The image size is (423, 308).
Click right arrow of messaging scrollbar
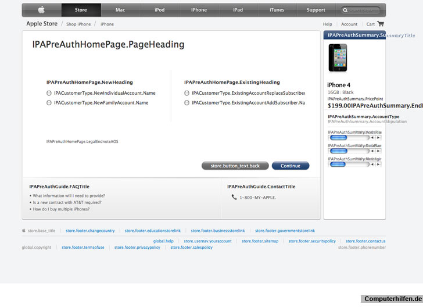[378, 164]
